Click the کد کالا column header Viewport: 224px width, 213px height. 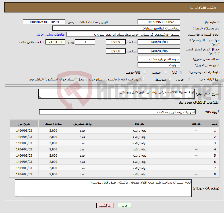[196, 124]
